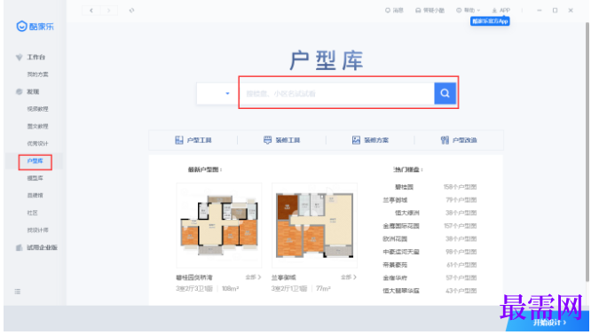The width and height of the screenshot is (599, 335).
Task: Select 社区 in the sidebar
Action: (x=32, y=213)
